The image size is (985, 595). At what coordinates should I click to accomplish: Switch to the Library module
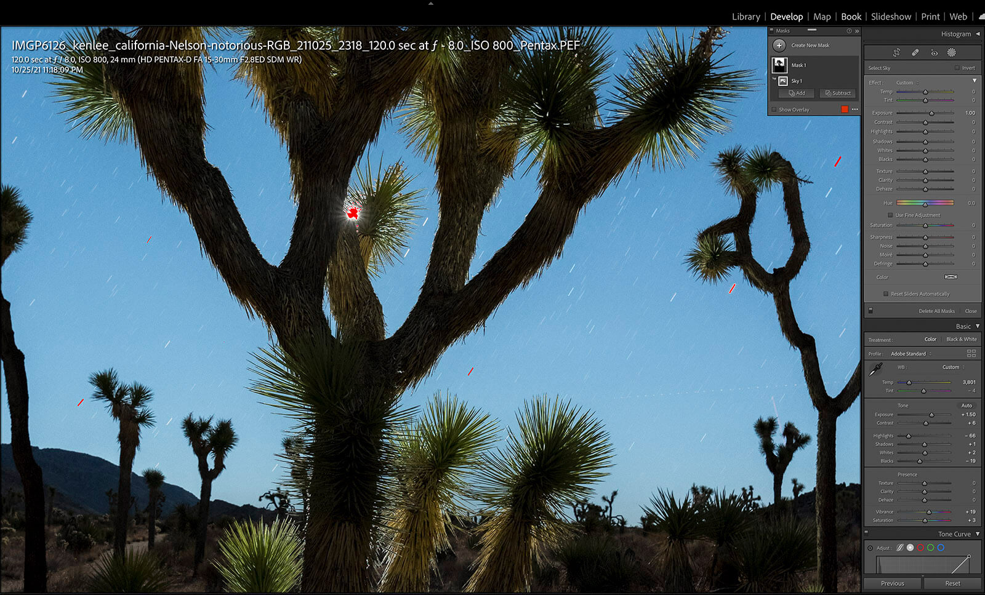pos(746,17)
